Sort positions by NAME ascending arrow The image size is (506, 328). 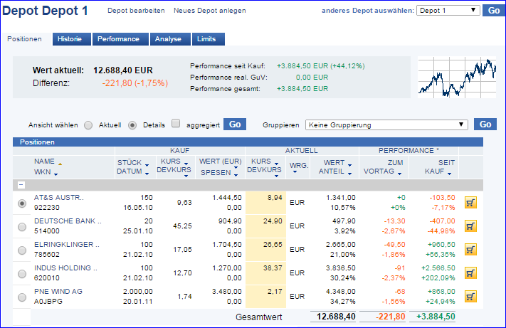tap(60, 162)
